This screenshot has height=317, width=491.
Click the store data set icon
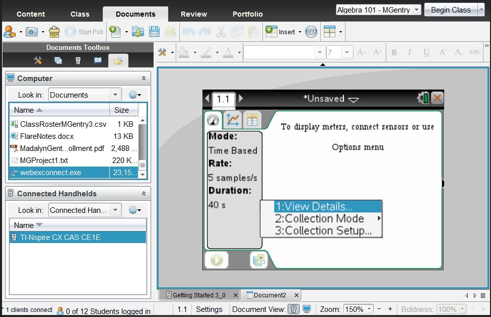pos(259,260)
